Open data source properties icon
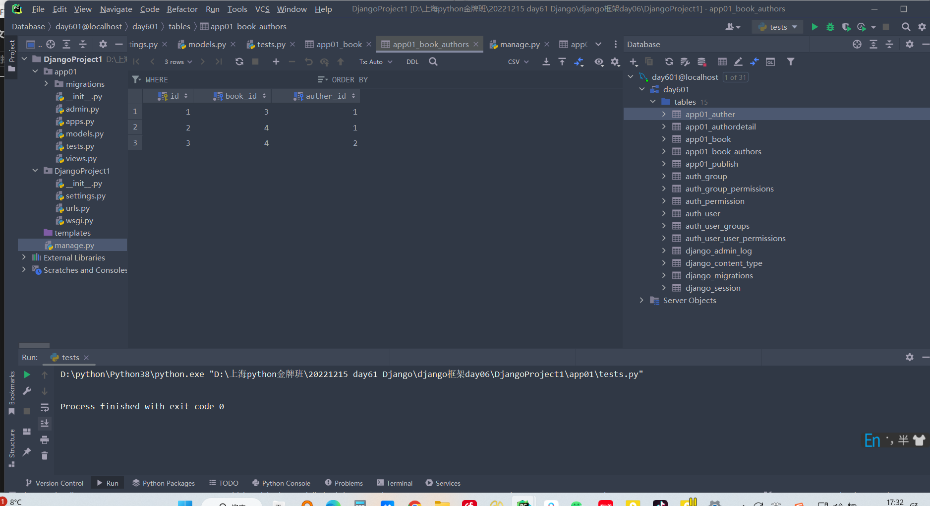Image resolution: width=930 pixels, height=506 pixels. pyautogui.click(x=685, y=62)
